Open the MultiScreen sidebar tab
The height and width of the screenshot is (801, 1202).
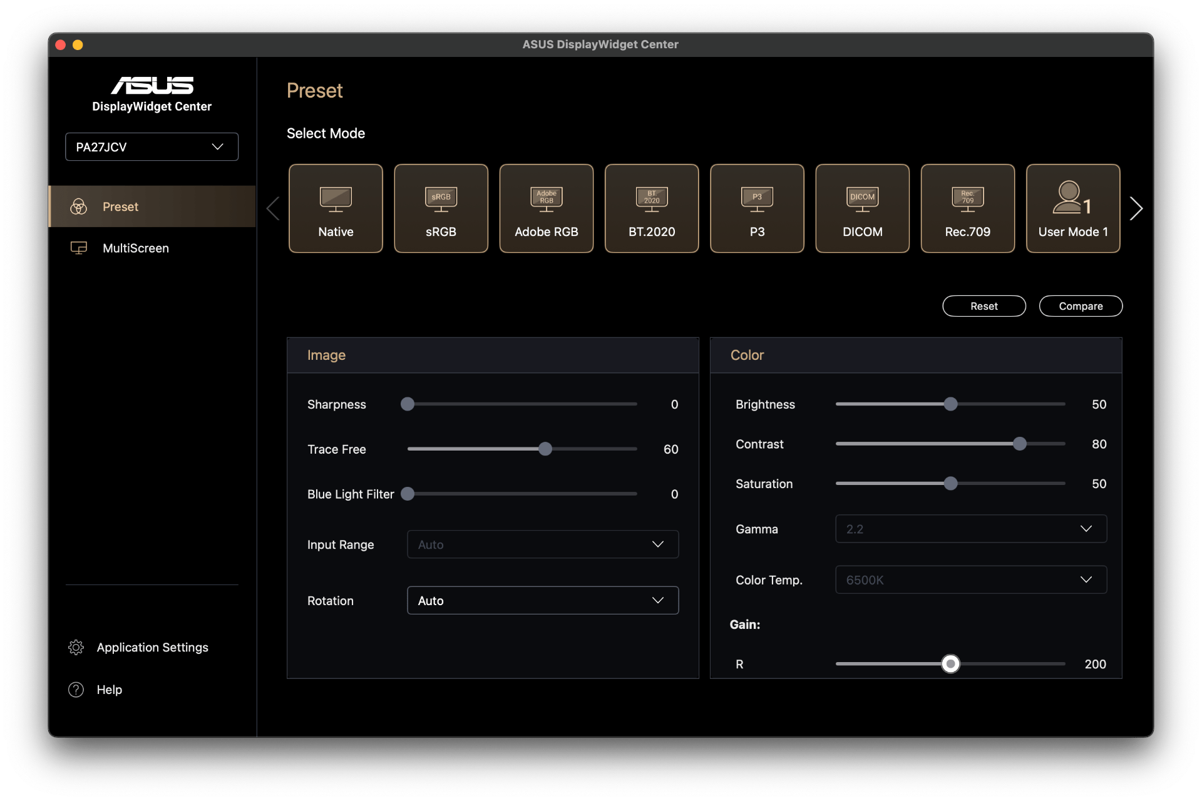[135, 248]
